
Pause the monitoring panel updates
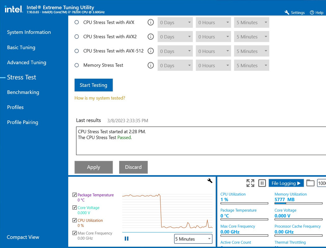click(x=262, y=183)
